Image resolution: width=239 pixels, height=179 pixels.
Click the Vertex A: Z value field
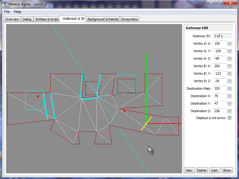[220, 58]
